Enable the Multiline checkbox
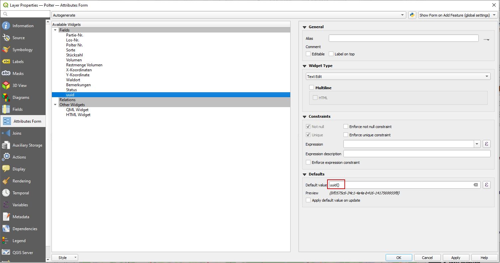This screenshot has width=500, height=263. pyautogui.click(x=312, y=88)
